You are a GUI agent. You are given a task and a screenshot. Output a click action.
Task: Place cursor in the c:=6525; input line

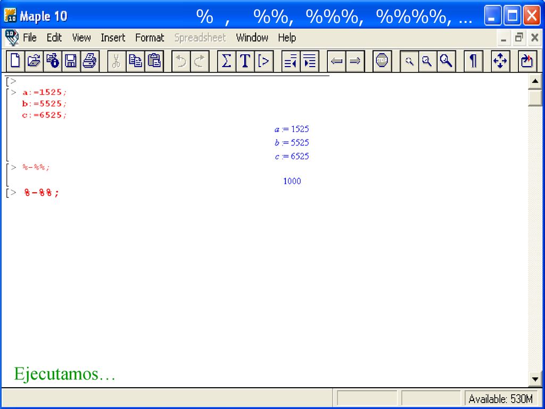click(44, 115)
